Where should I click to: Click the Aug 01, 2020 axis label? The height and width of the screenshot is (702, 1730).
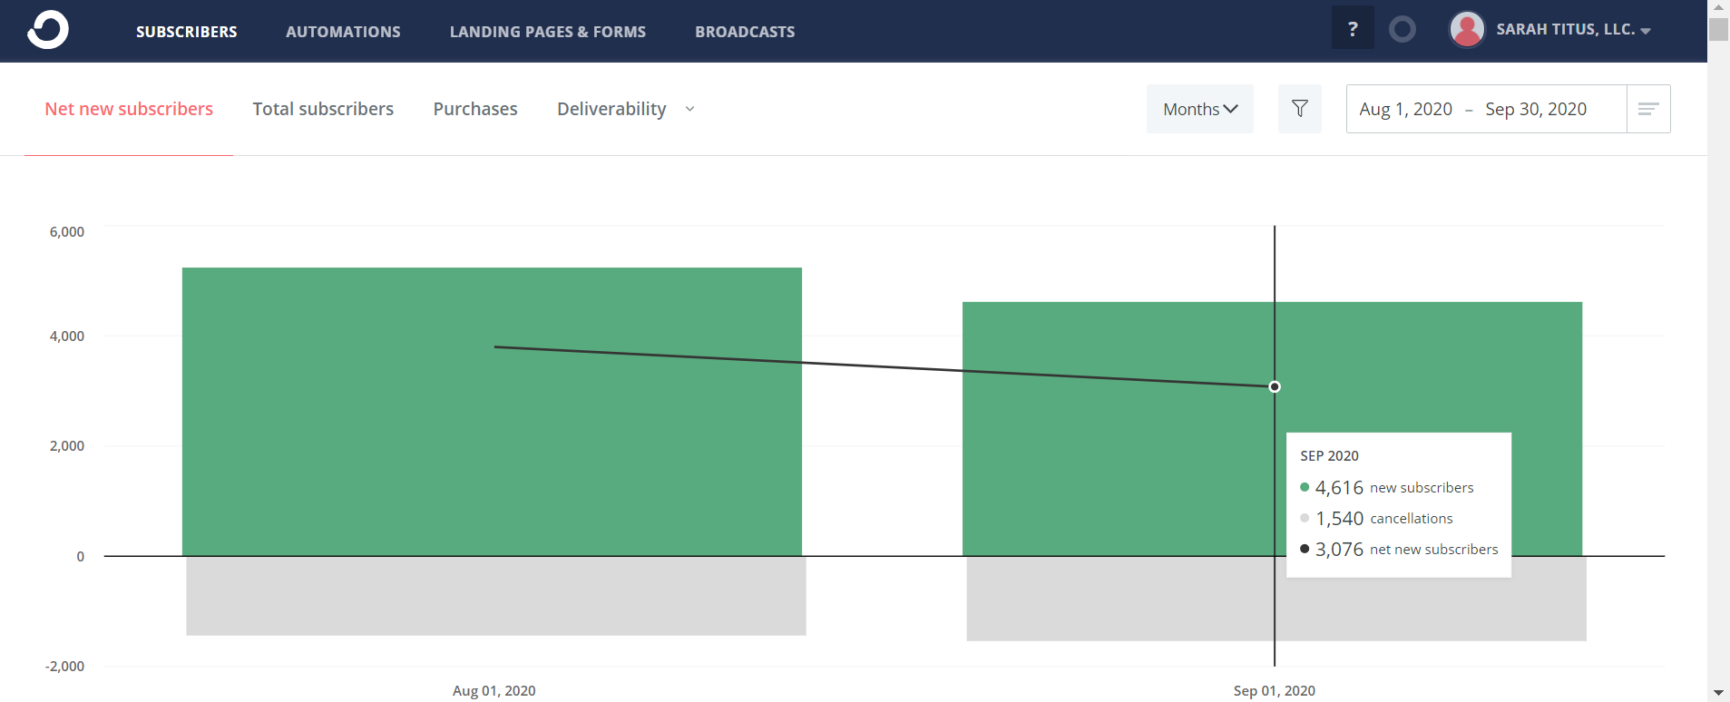(494, 691)
